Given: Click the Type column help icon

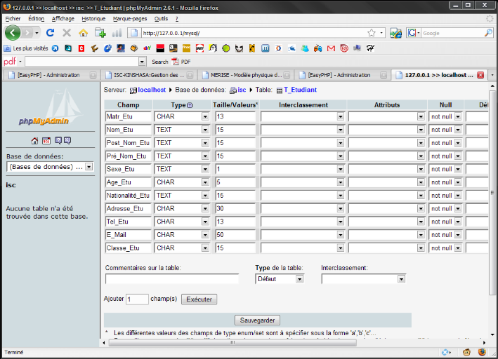Looking at the screenshot, I should (189, 105).
